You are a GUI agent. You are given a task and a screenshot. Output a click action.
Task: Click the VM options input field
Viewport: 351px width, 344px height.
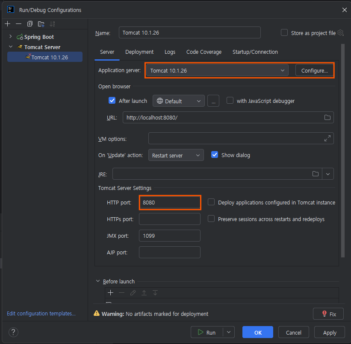(241, 138)
